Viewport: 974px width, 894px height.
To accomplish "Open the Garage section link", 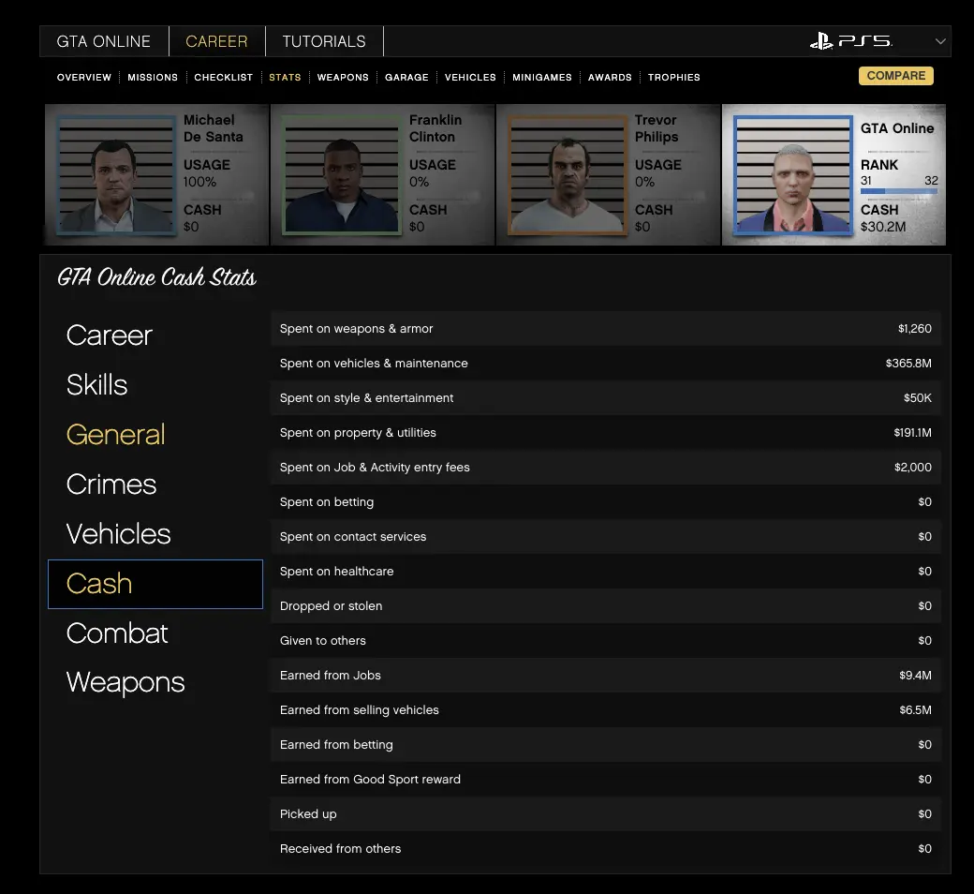I will pyautogui.click(x=406, y=77).
